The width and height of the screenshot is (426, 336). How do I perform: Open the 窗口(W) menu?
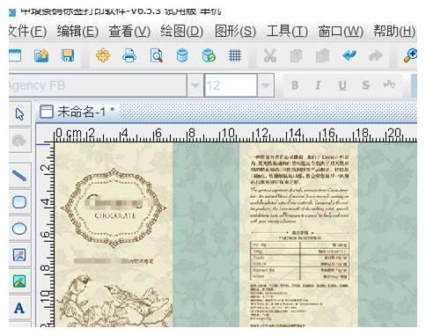pos(341,32)
